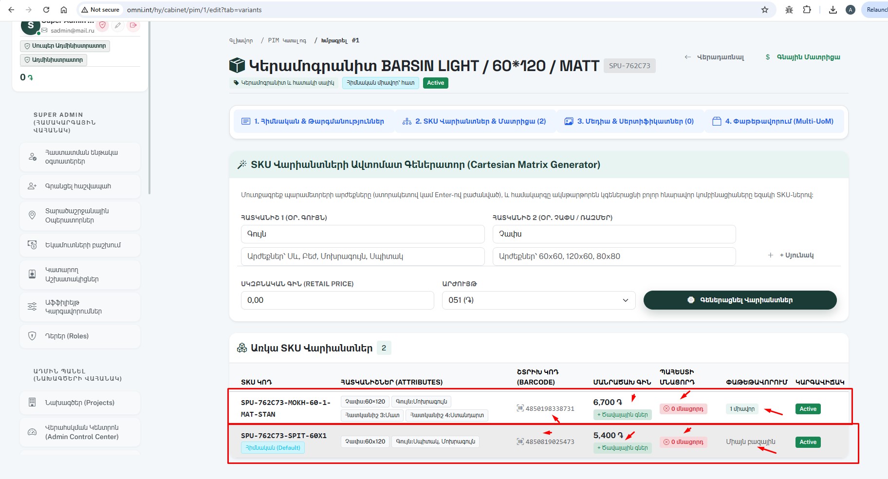This screenshot has width=888, height=479.
Task: Open tab 4. Փաթեթավորում (Multi-UoM)
Action: point(773,121)
